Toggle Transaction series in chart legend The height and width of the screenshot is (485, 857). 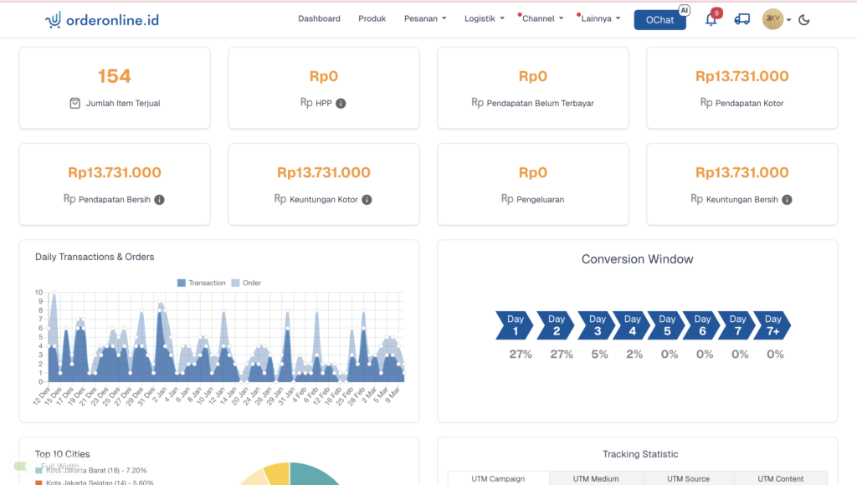(201, 283)
